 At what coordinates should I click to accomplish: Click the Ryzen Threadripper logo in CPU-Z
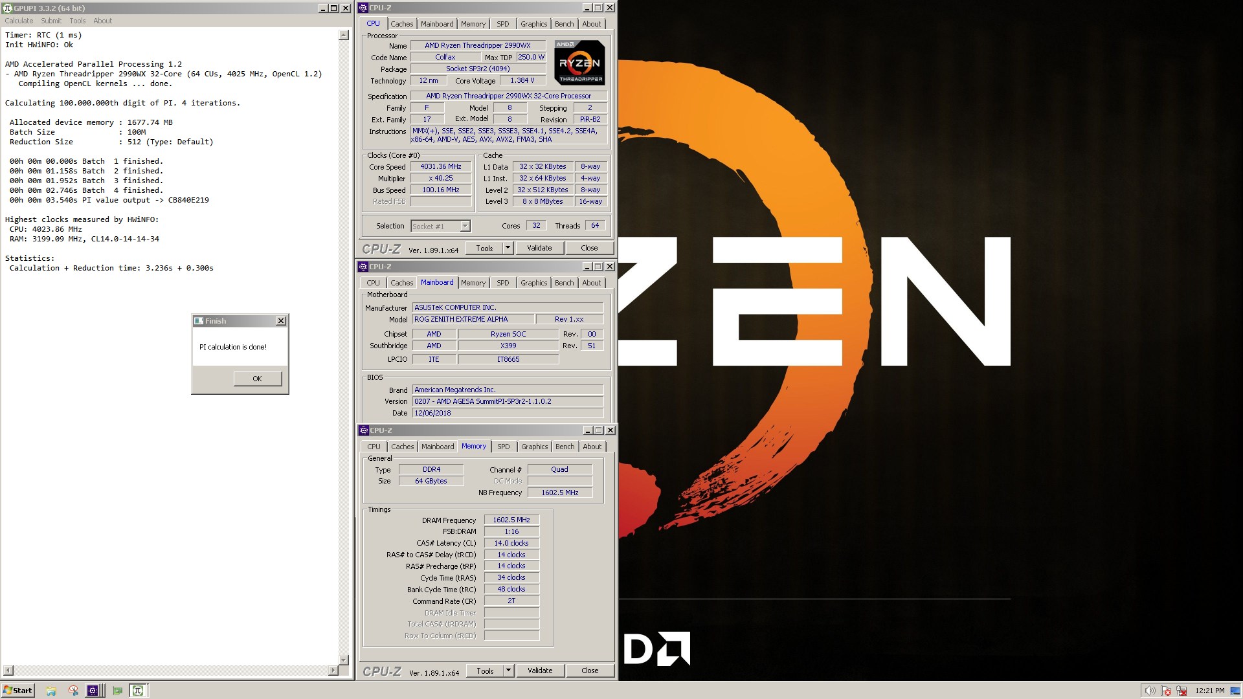tap(579, 63)
